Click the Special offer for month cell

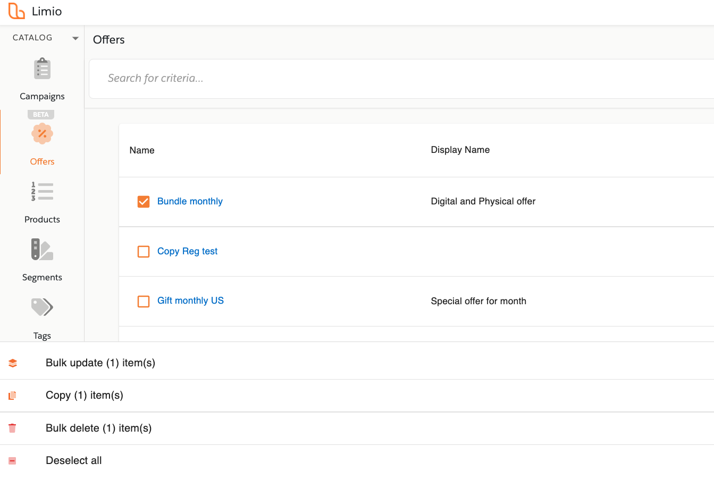pyautogui.click(x=478, y=301)
